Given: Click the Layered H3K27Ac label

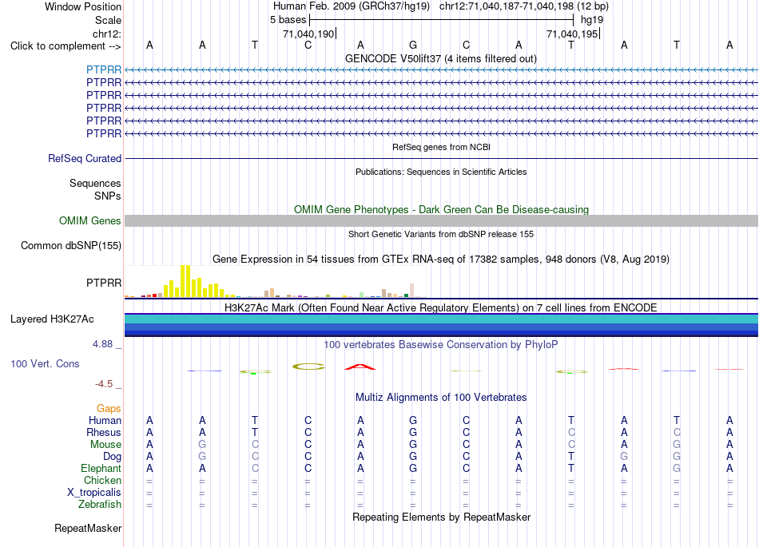Looking at the screenshot, I should 52,319.
